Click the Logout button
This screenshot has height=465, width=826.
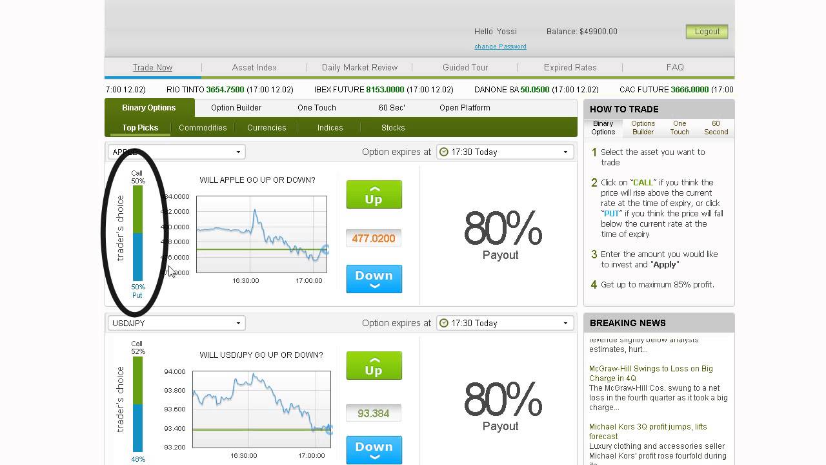click(x=707, y=32)
